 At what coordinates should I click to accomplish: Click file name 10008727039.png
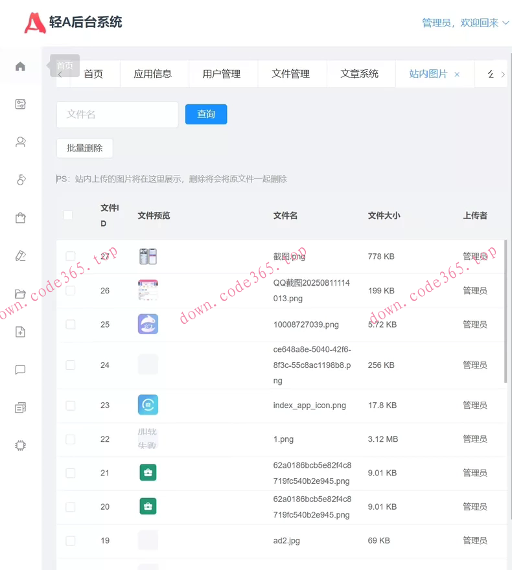click(x=306, y=325)
